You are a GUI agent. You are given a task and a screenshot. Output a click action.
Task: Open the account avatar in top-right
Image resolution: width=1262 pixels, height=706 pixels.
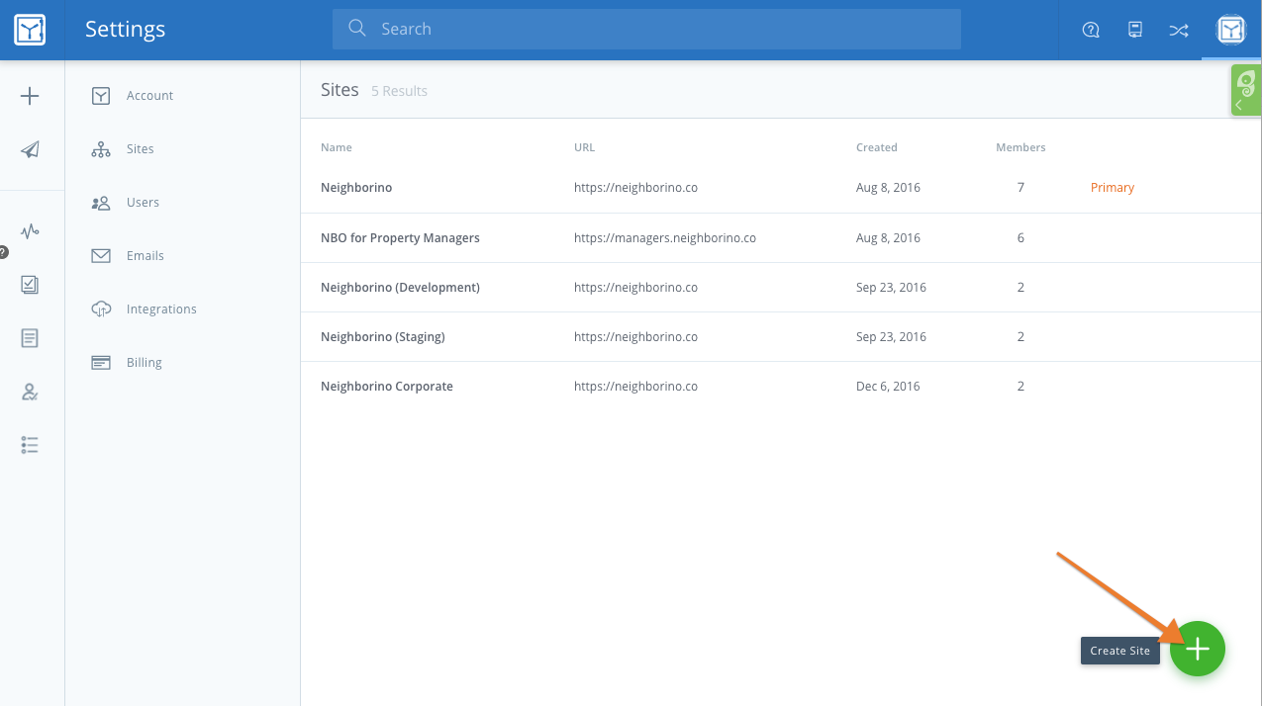(1231, 30)
